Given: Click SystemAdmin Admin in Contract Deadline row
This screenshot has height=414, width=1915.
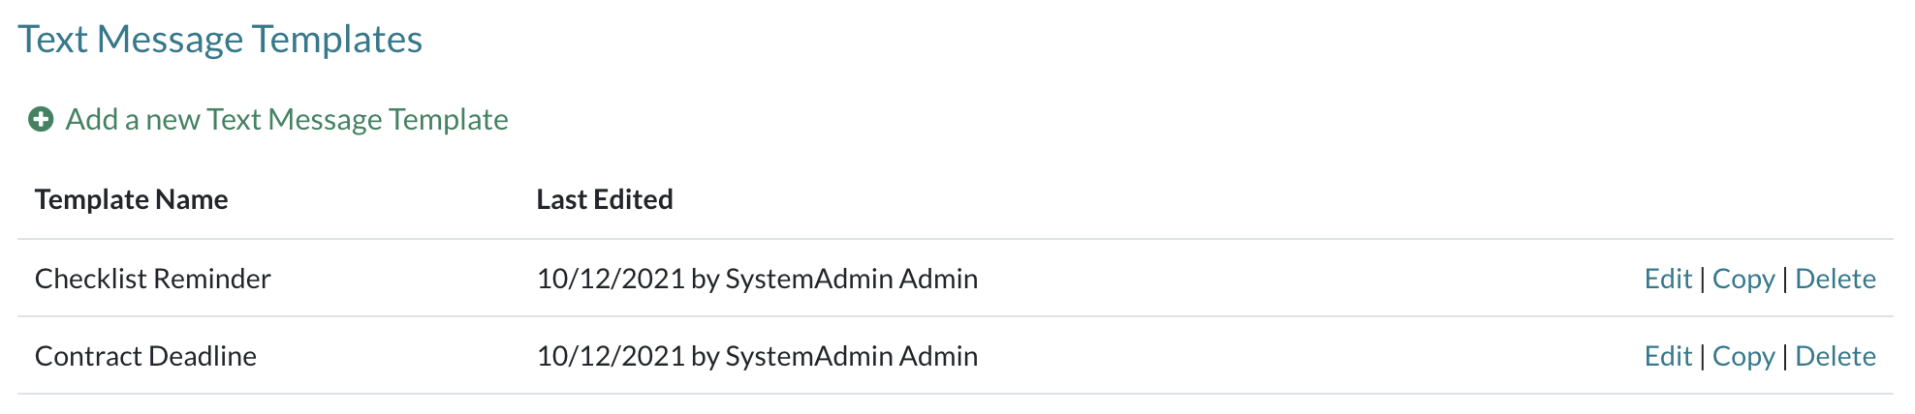Looking at the screenshot, I should coord(851,356).
